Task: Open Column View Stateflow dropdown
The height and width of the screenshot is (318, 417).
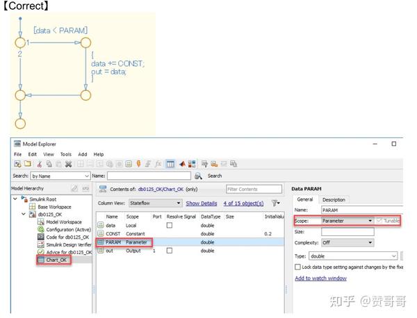Action: click(x=156, y=203)
